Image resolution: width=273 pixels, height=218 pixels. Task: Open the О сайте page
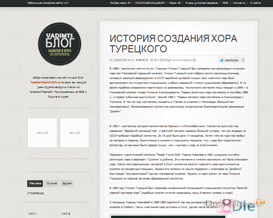point(255,3)
